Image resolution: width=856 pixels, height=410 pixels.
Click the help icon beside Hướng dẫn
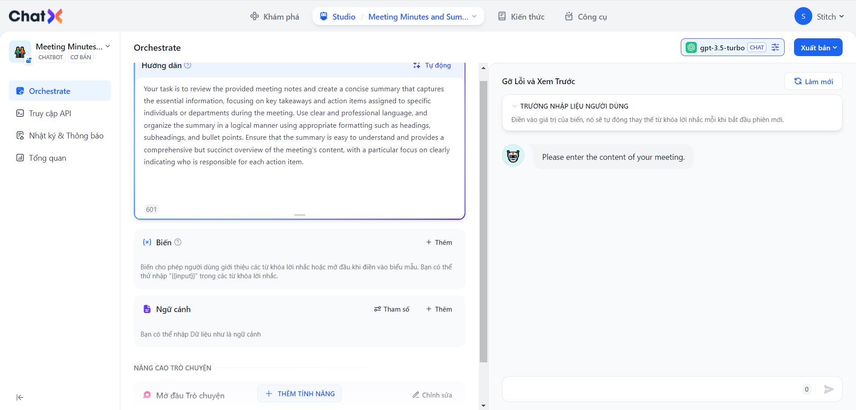click(x=188, y=65)
